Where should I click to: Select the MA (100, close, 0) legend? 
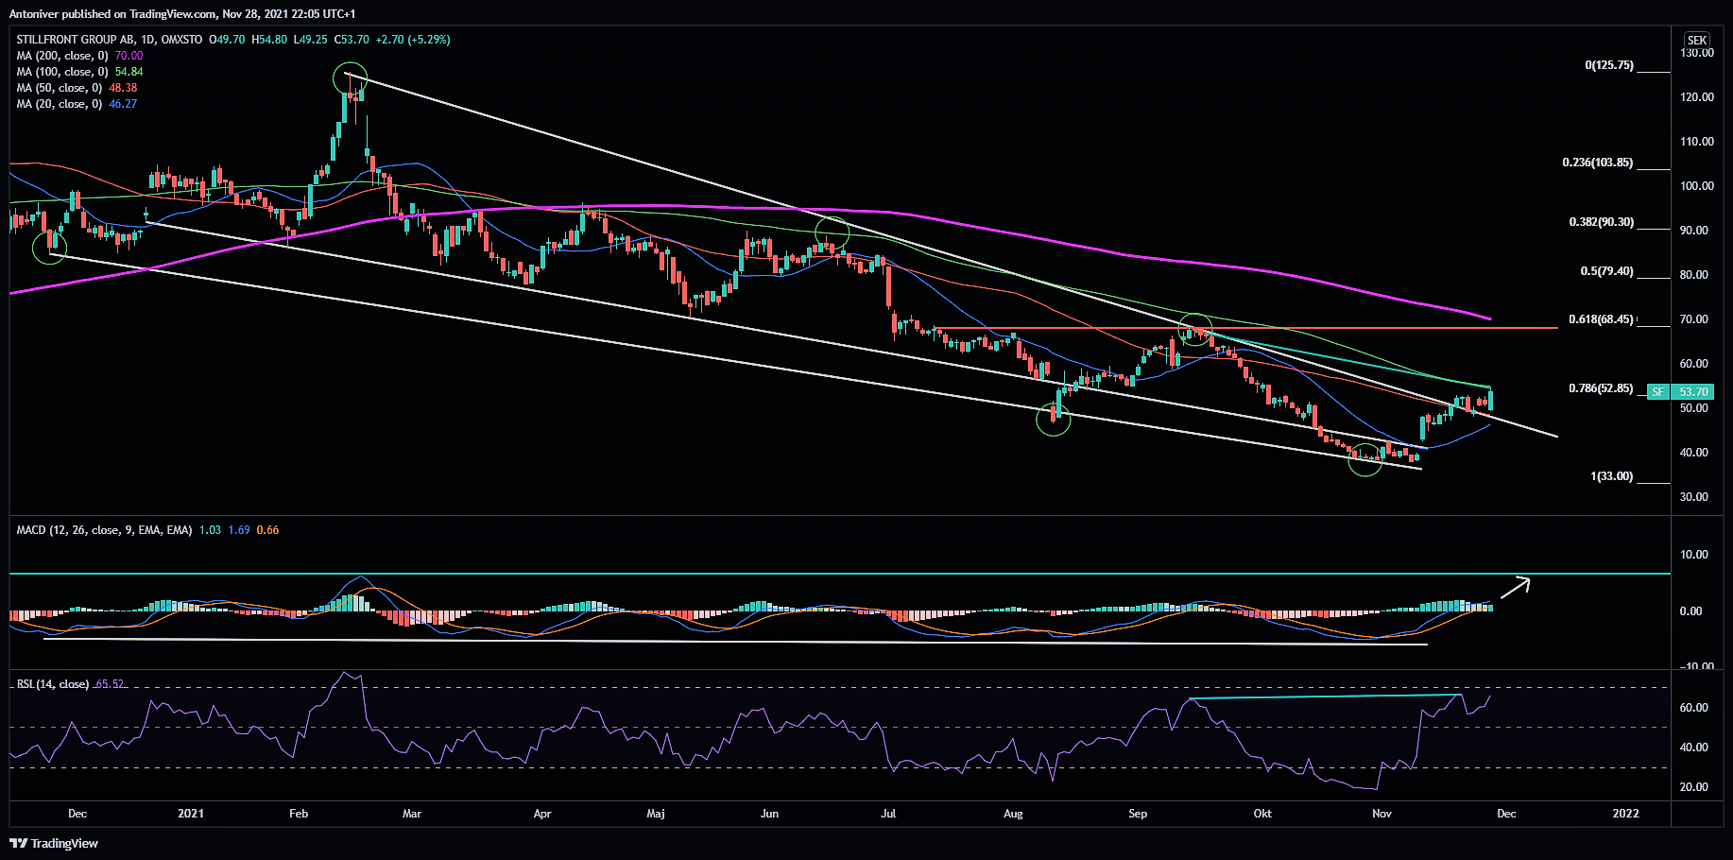61,72
